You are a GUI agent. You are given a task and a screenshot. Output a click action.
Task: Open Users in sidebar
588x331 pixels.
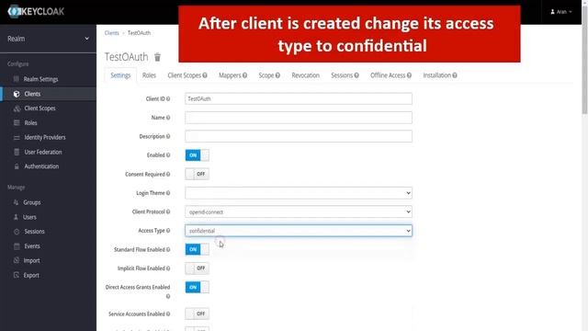tap(29, 217)
